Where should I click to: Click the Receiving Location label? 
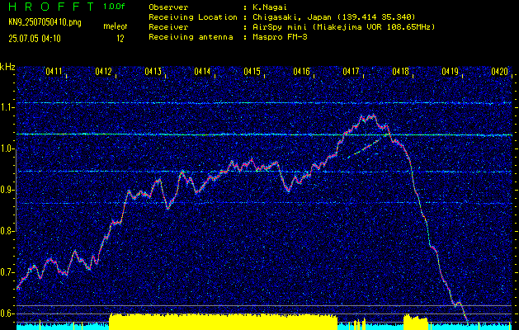[x=193, y=17]
